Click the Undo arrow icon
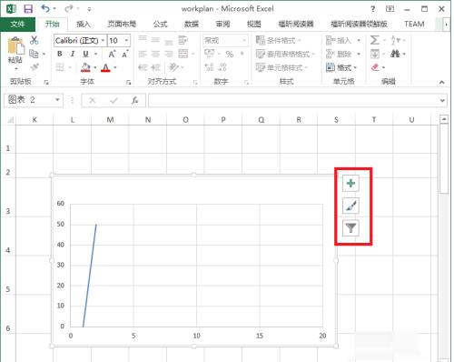 click(45, 8)
